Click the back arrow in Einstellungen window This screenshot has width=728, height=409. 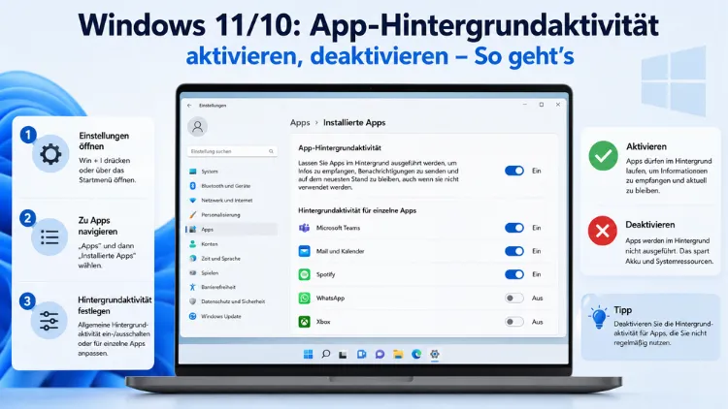189,106
